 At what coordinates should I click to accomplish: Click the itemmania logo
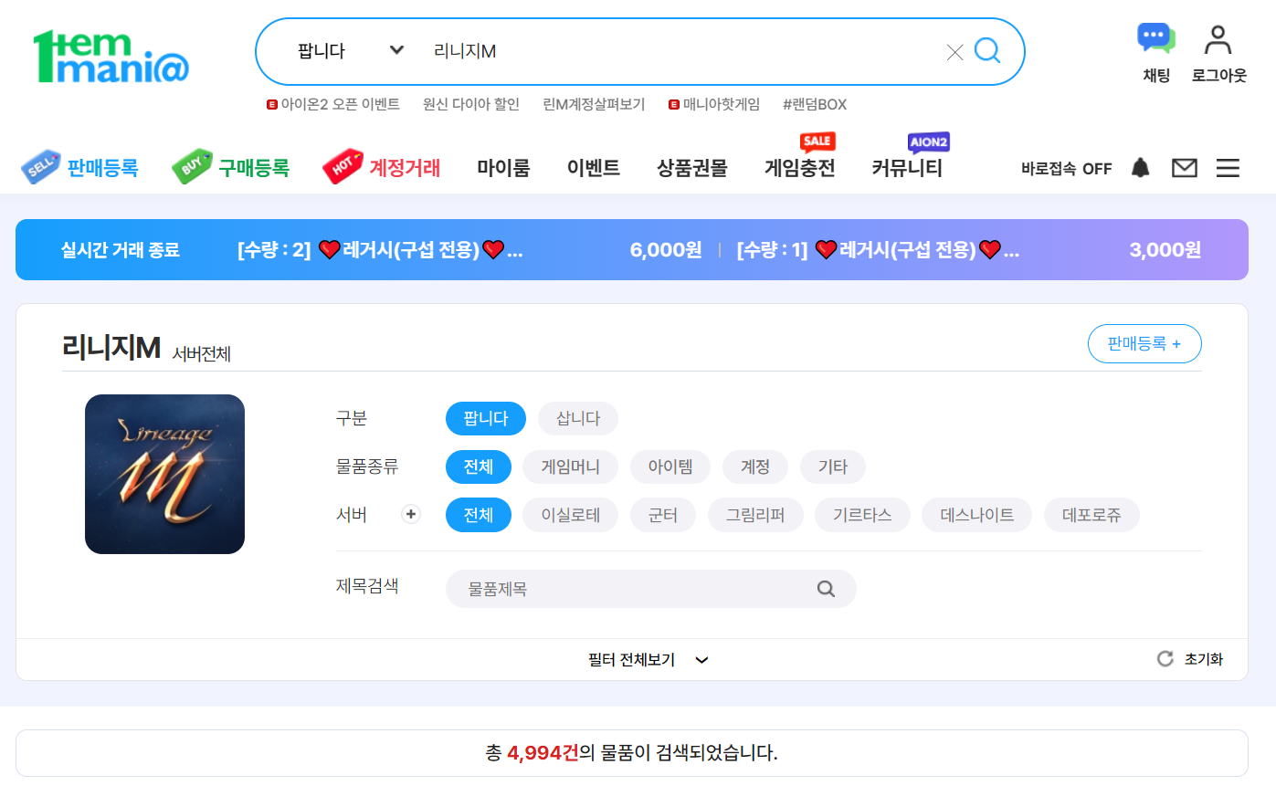[111, 57]
